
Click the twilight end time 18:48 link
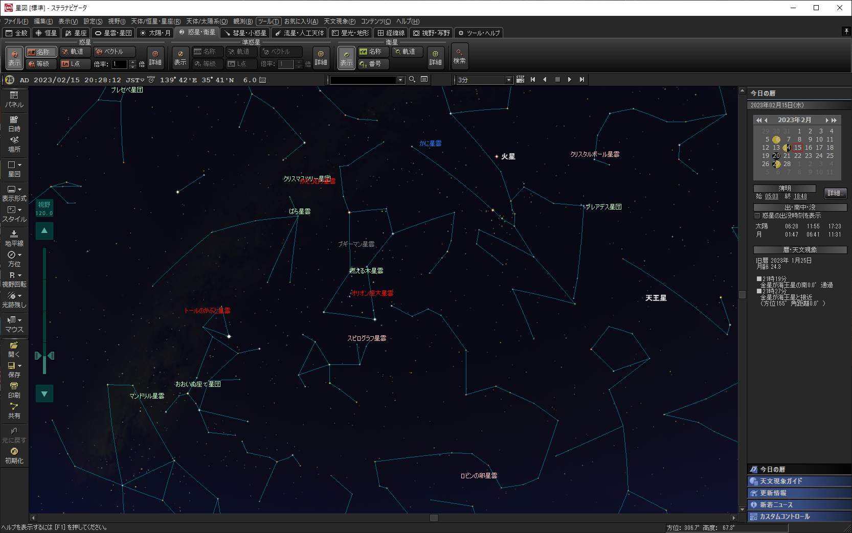pos(800,196)
